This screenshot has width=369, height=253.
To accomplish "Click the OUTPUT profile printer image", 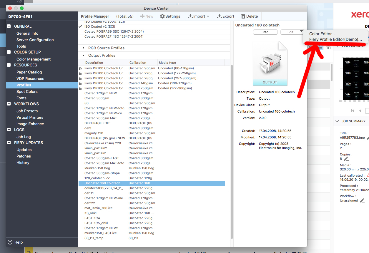I will coord(270,63).
